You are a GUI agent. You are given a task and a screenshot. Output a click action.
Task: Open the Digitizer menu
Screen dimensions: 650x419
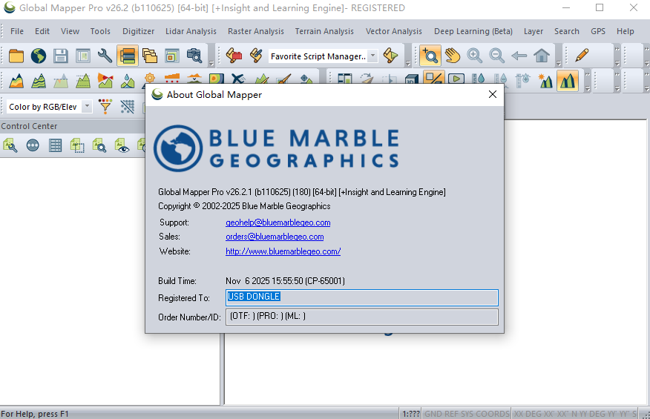(x=138, y=31)
